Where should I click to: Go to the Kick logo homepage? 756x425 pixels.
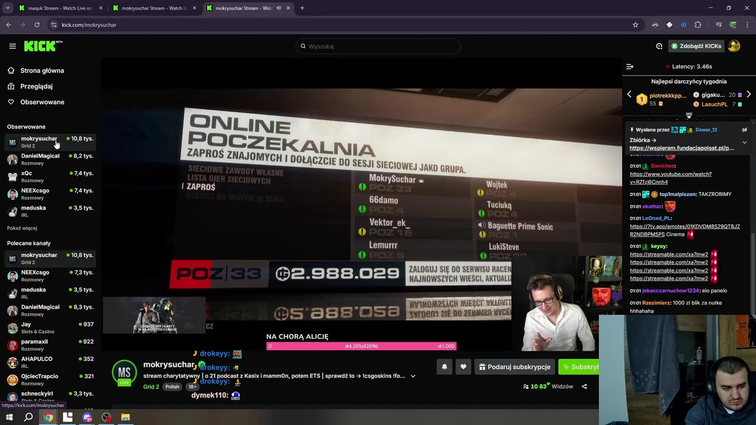pos(43,46)
